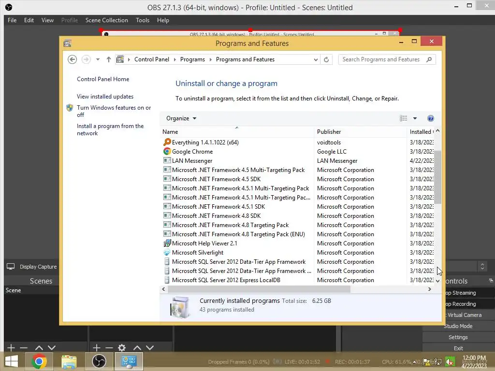Move scene up arrow in OBS
The width and height of the screenshot is (495, 371).
tap(39, 348)
